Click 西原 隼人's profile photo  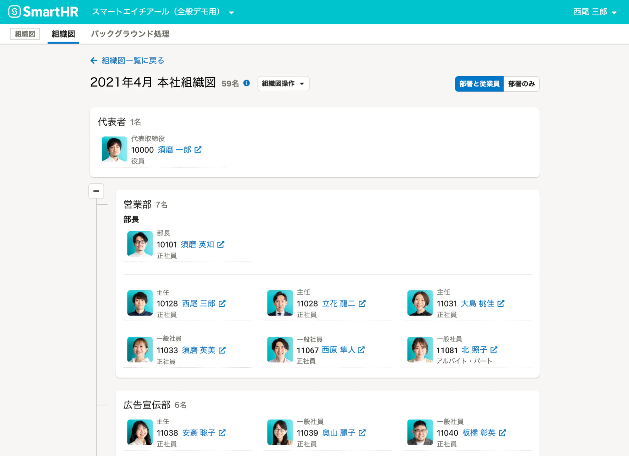coord(280,350)
